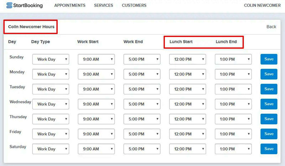Open Tuesday Work End dropdown
Image resolution: width=285 pixels, height=166 pixels.
142,89
